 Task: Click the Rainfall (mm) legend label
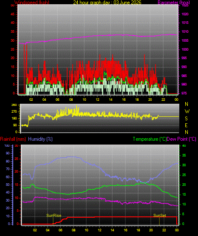pos(13,139)
